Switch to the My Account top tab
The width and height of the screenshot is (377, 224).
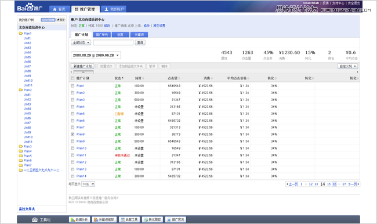(x=114, y=9)
